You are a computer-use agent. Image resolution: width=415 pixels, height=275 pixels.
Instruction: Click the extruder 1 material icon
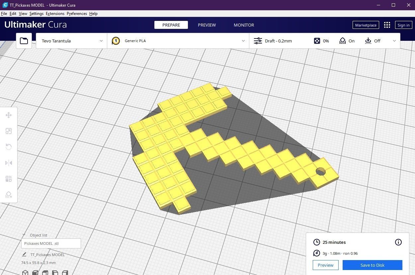(x=116, y=41)
